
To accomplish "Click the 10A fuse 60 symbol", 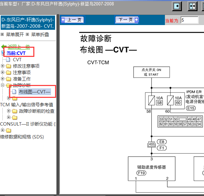I will pos(170,100).
